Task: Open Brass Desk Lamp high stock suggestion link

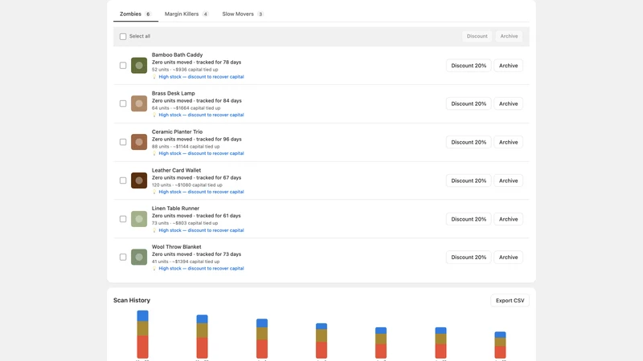Action: [x=202, y=115]
